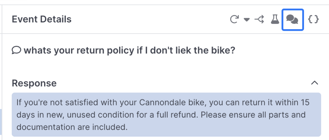The width and height of the screenshot is (329, 140).
Task: Click the branching arrows icon
Action: 259,20
